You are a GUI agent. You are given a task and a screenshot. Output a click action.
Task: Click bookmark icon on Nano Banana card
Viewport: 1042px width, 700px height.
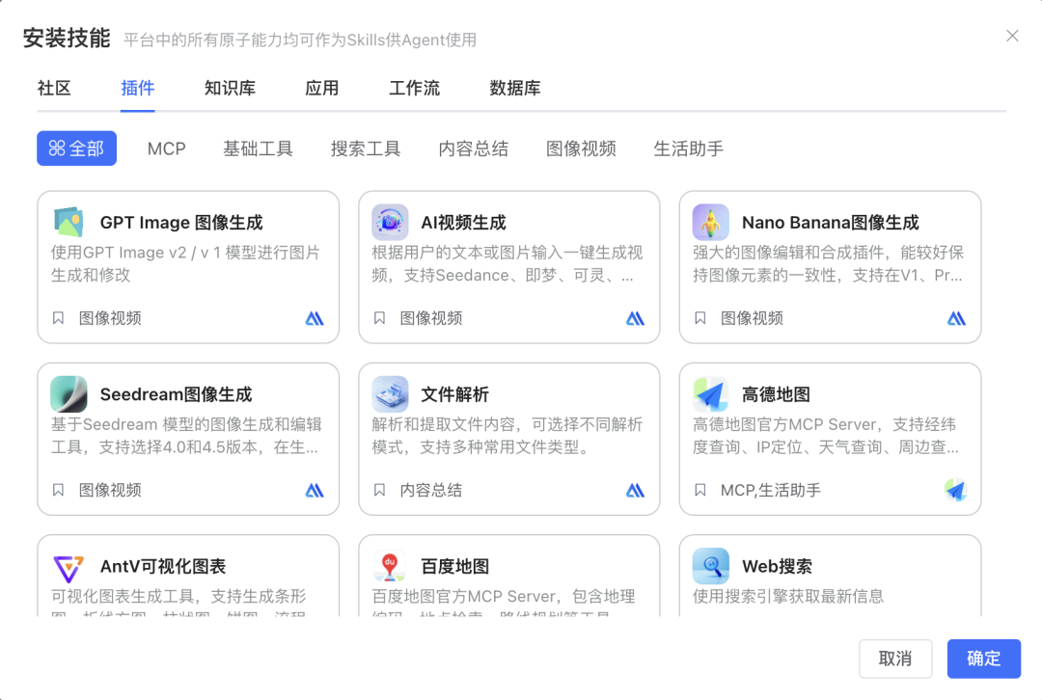[x=700, y=318]
